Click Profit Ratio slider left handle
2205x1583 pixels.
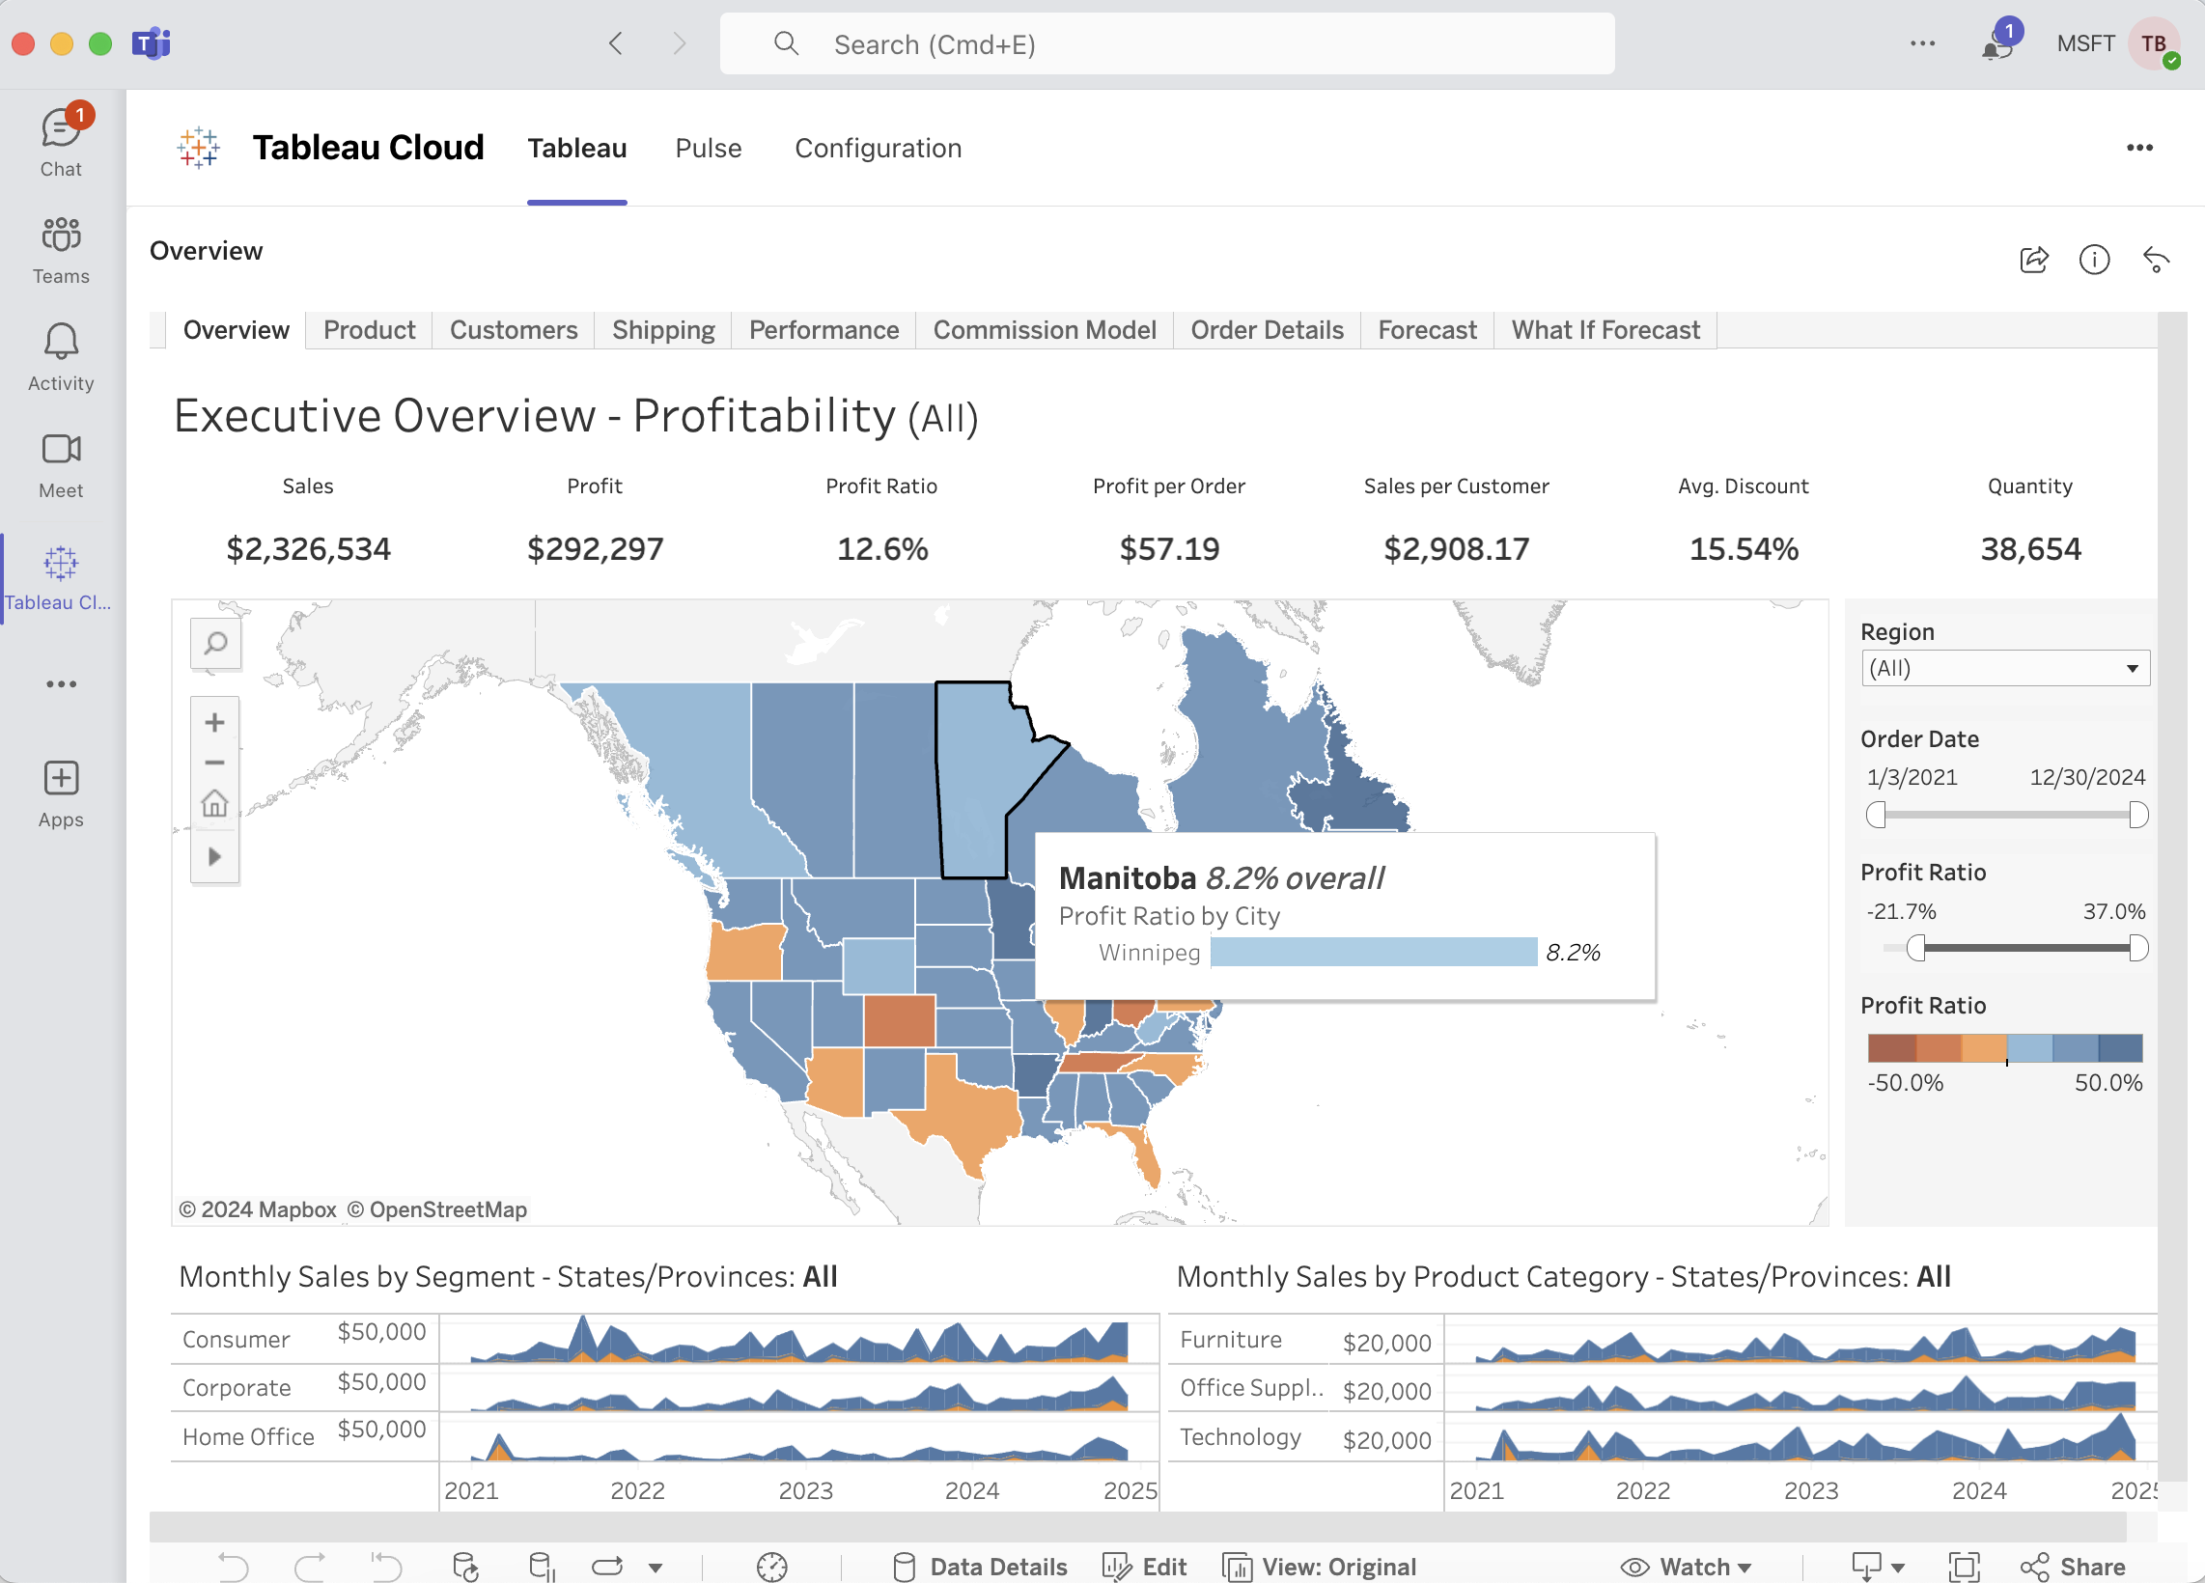[1915, 948]
